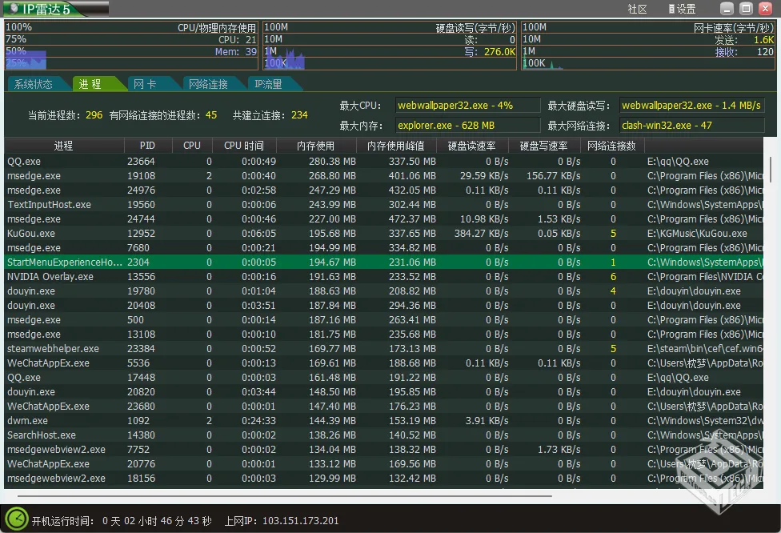Image resolution: width=781 pixels, height=533 pixels.
Task: Select the dwm.exe process row
Action: (383, 421)
